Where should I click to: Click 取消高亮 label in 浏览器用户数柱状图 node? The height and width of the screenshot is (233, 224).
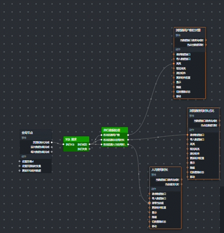(181, 69)
